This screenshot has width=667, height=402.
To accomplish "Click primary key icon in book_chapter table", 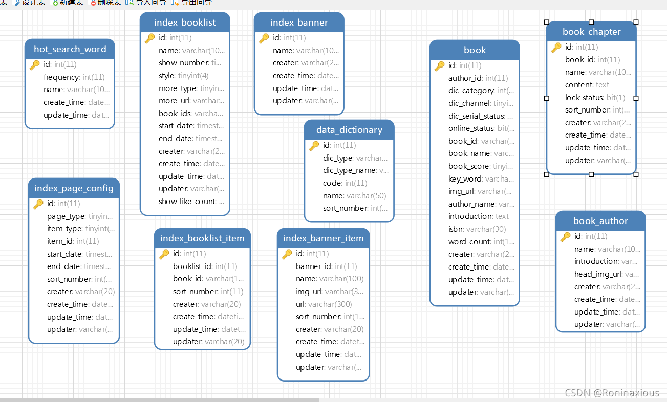I will click(x=556, y=48).
